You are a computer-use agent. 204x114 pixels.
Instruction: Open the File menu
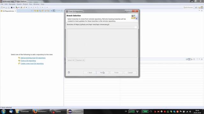2,4
